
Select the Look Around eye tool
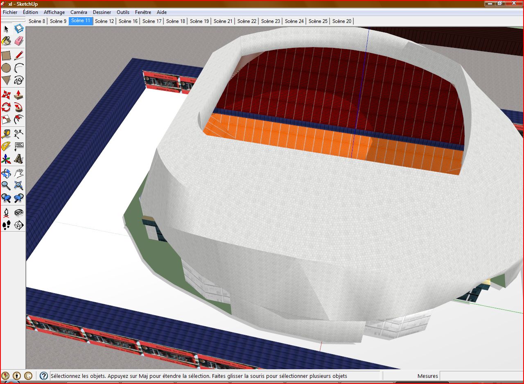[19, 212]
